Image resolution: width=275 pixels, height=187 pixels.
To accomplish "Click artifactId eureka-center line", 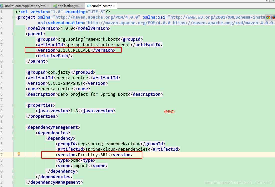I will click(x=73, y=78).
